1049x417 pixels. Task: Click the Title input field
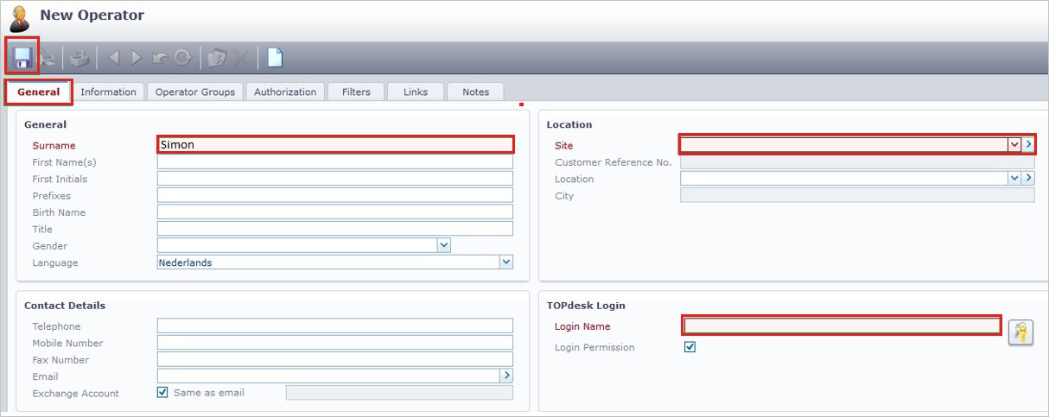tap(335, 229)
